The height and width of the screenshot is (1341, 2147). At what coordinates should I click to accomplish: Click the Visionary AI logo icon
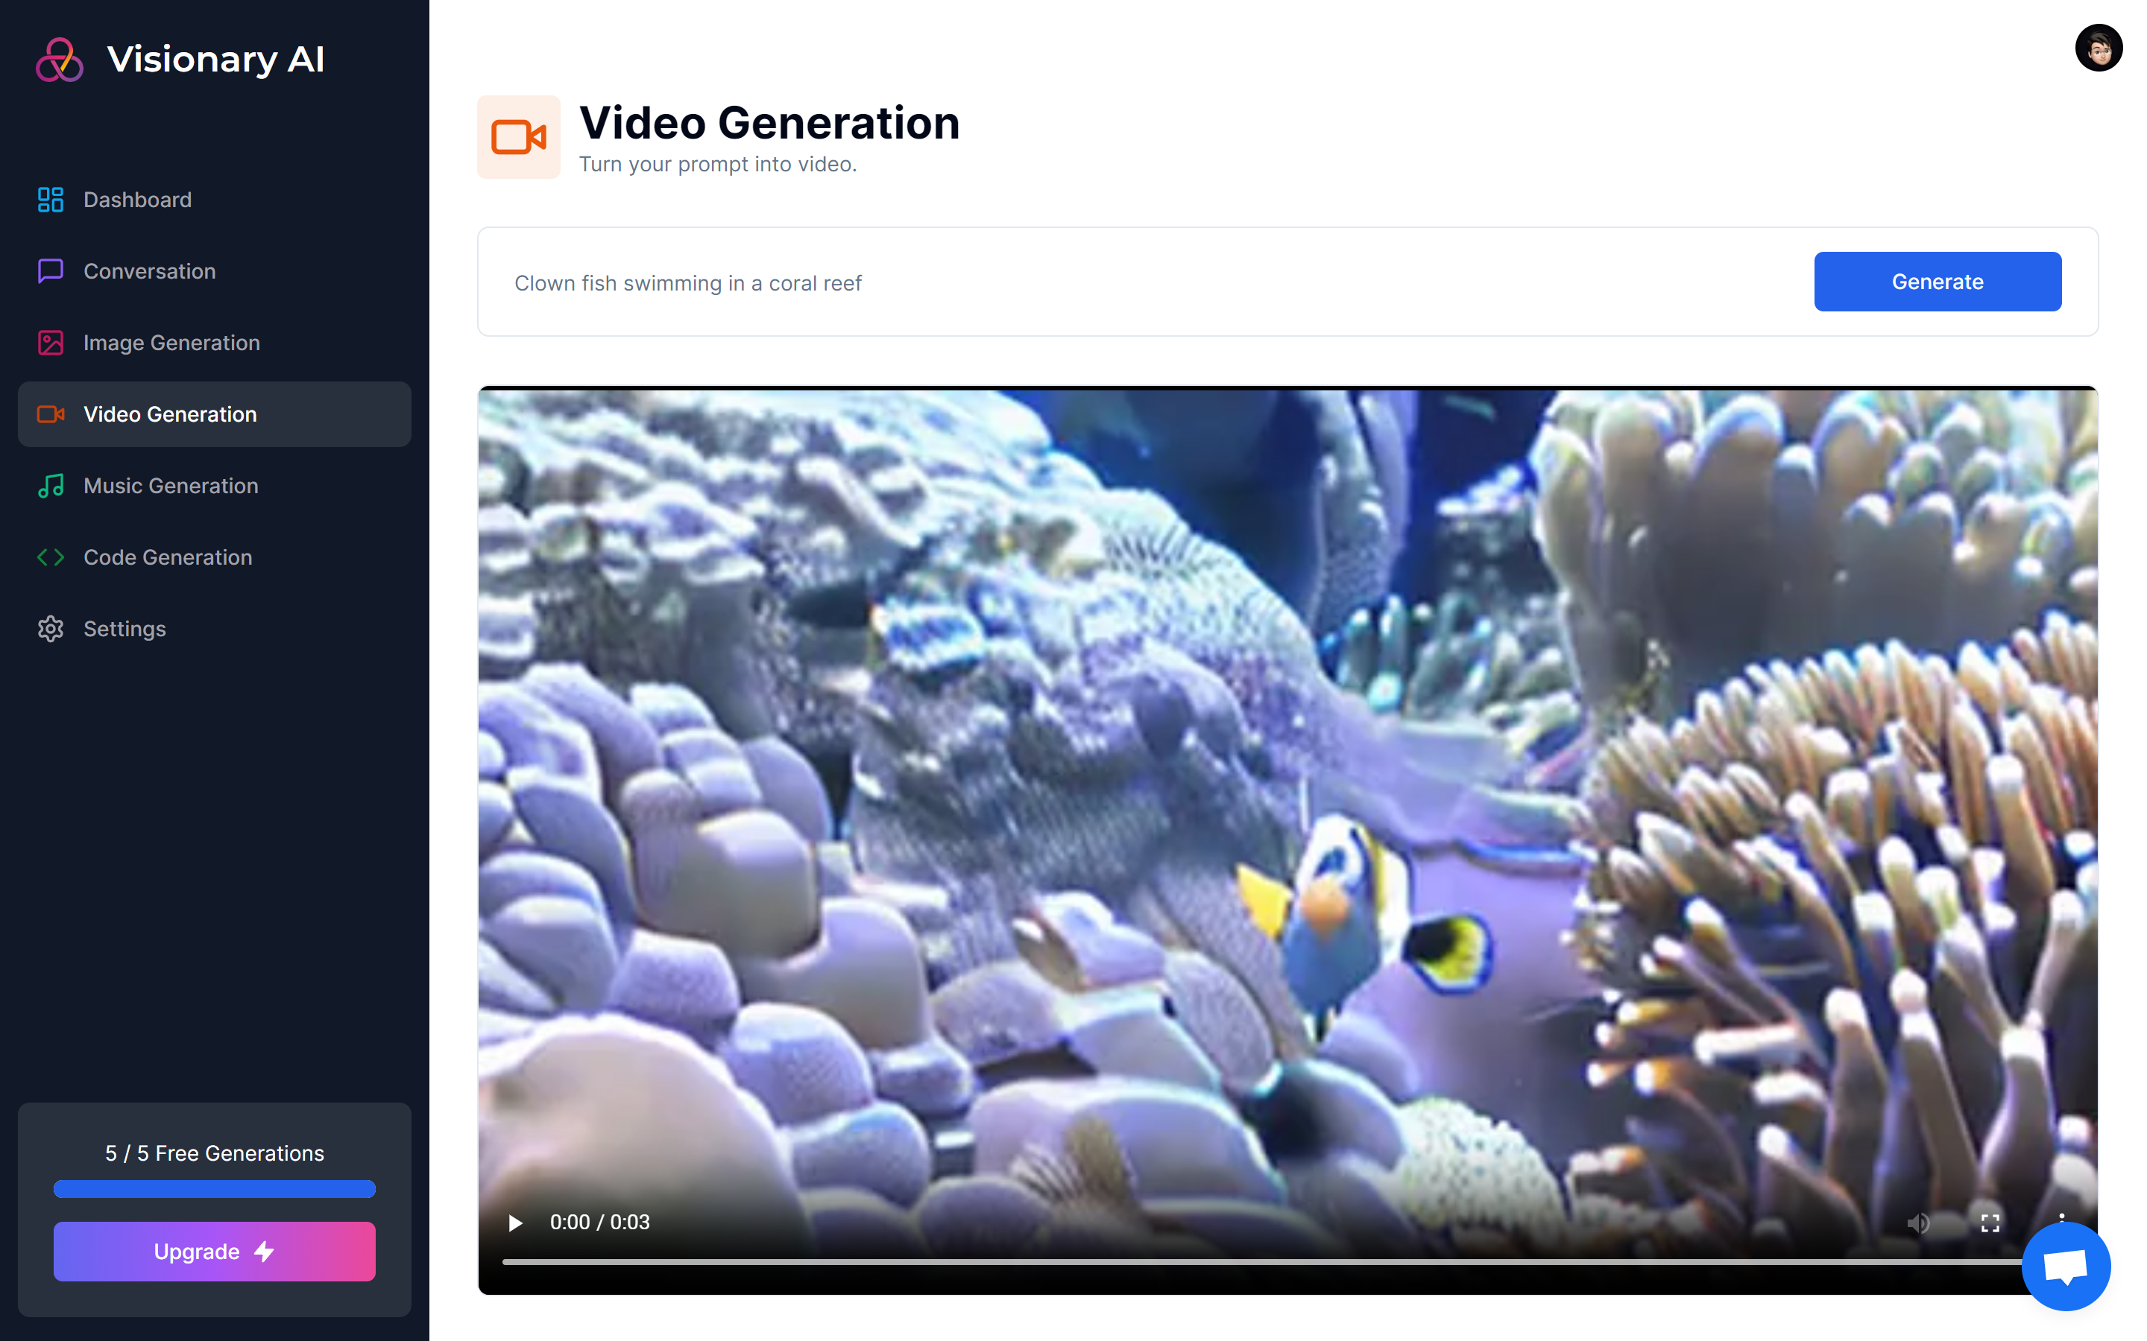tap(60, 60)
